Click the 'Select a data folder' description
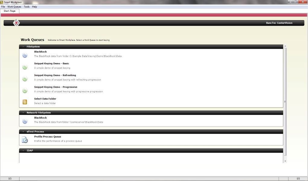Image resolution: width=308 pixels, height=181 pixels. coord(45,103)
